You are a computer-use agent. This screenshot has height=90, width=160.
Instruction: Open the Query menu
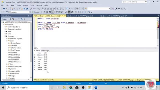(19, 5)
